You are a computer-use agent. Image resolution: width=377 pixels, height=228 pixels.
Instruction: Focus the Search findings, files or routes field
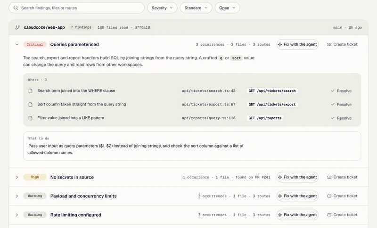[x=76, y=8]
